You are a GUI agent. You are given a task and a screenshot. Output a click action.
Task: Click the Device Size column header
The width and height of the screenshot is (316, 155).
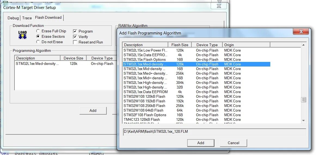point(73,58)
